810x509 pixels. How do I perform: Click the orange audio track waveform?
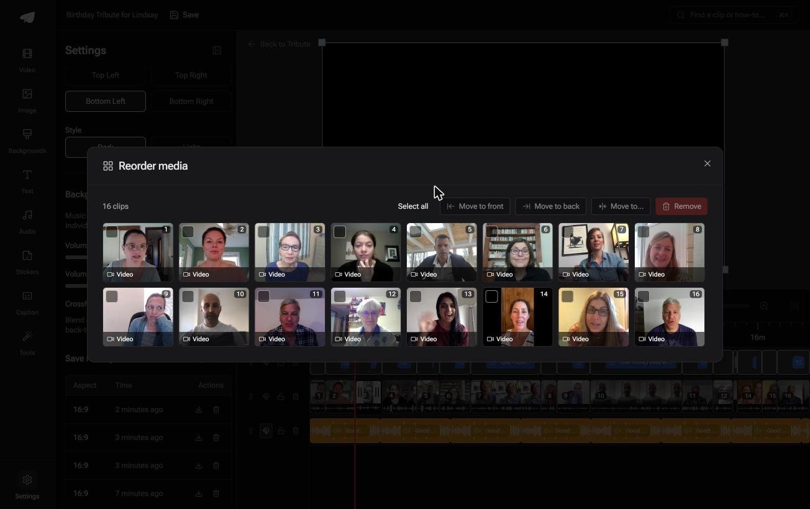click(x=559, y=431)
